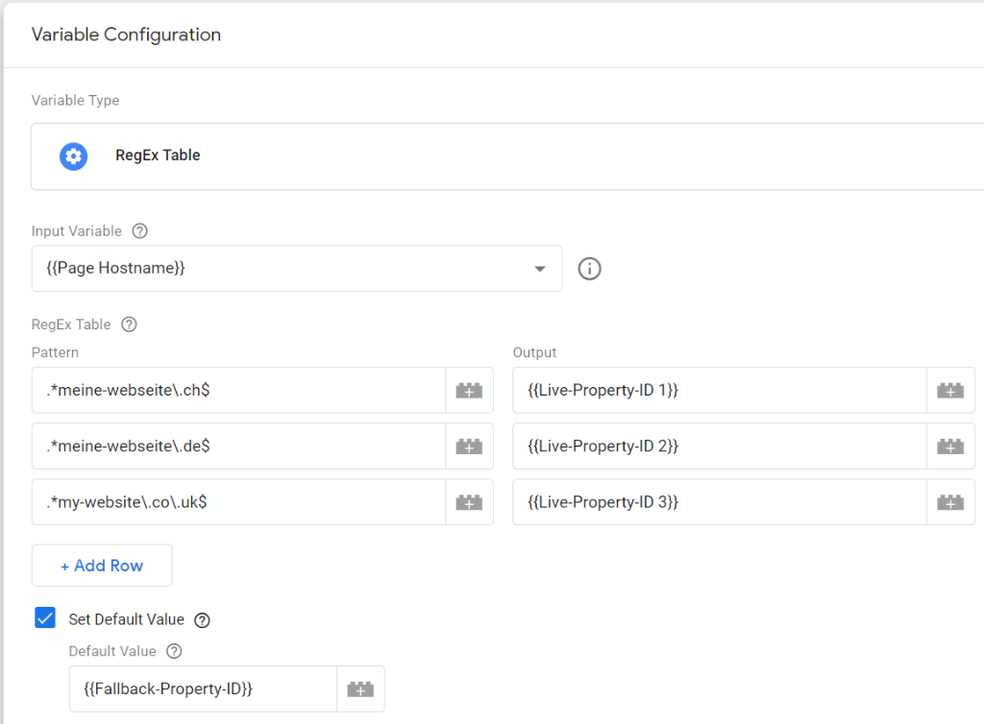Open variable picker for the Default Value field

click(360, 689)
